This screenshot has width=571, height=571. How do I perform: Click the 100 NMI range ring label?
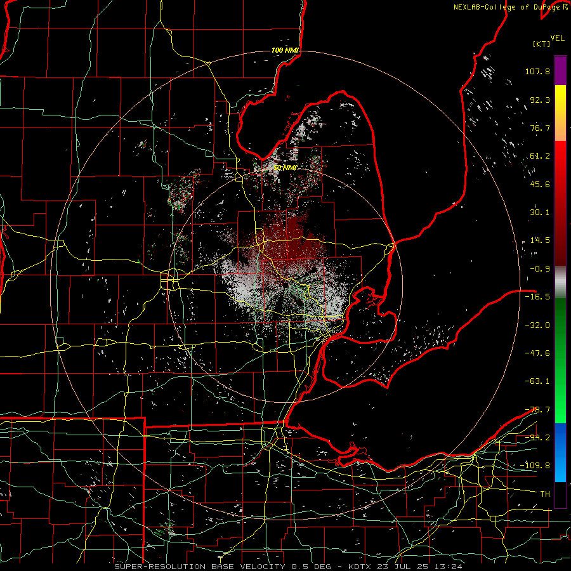coord(285,50)
